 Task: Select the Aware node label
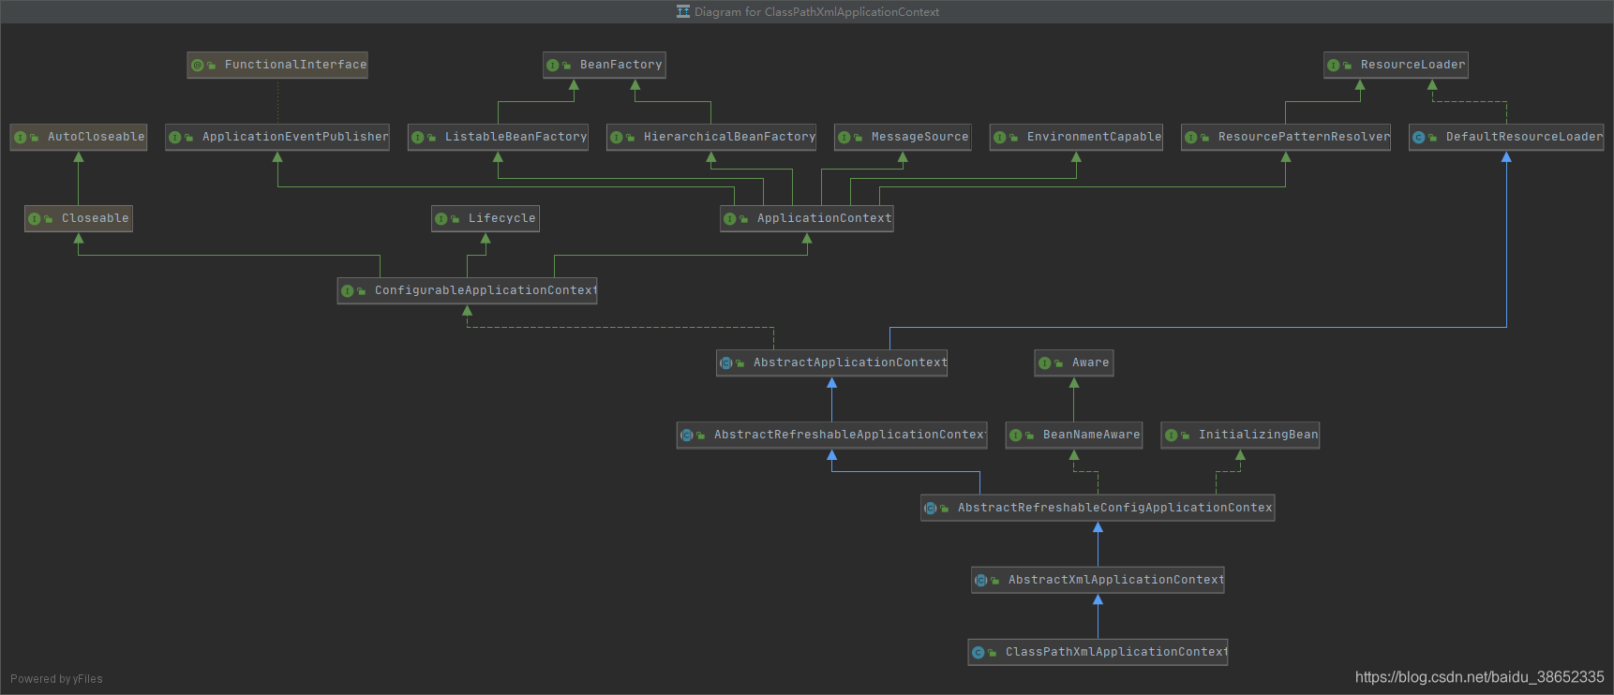1090,362
